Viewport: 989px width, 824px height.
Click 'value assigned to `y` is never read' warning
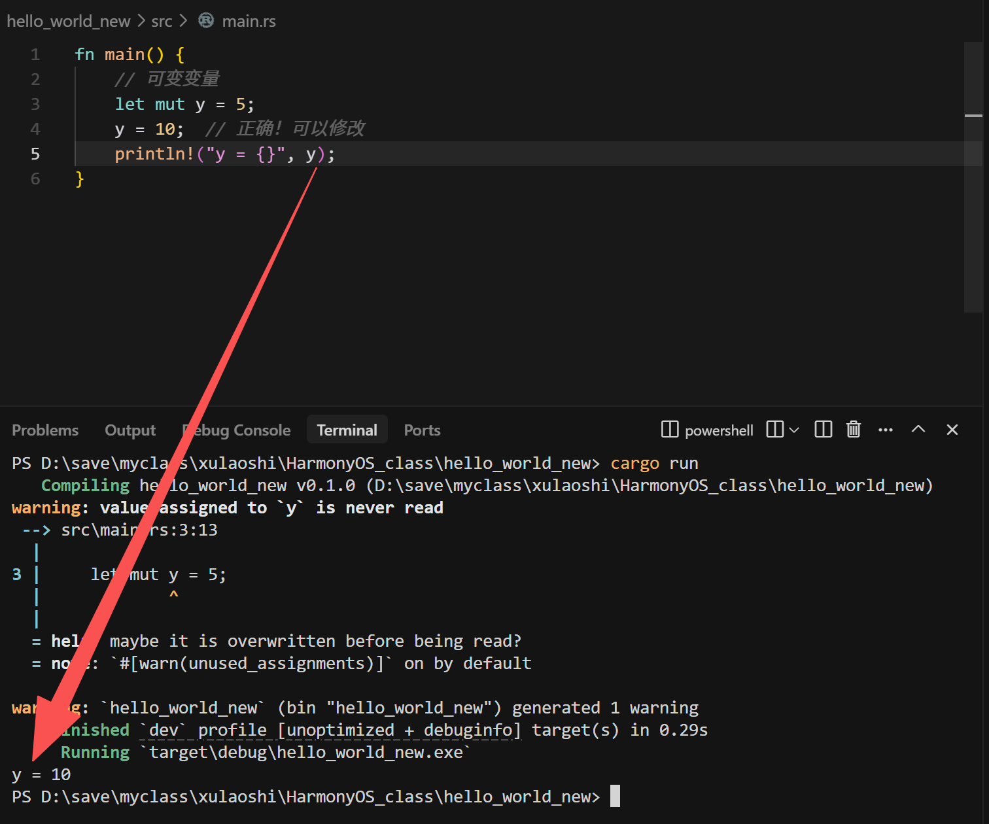(271, 508)
